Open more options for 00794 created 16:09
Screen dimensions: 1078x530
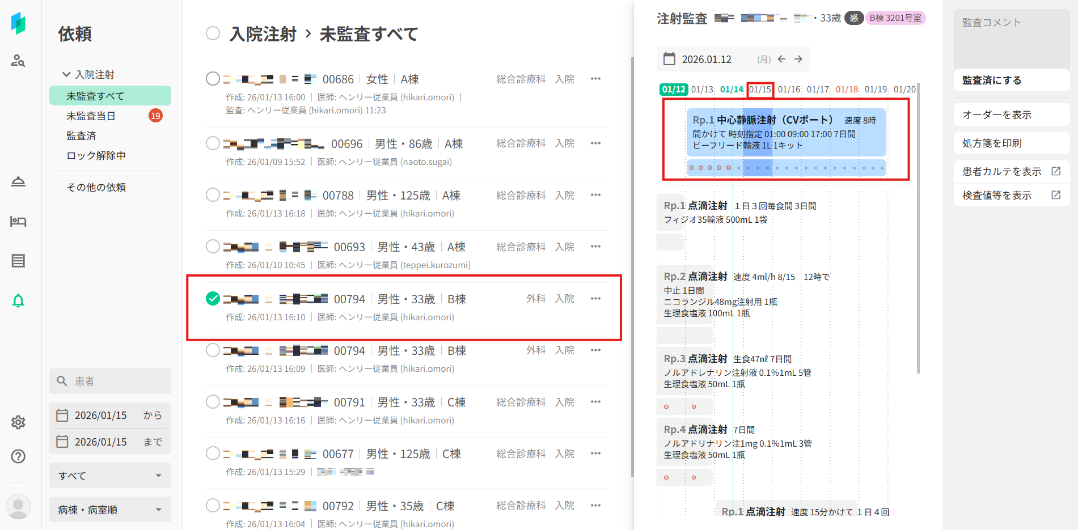595,350
